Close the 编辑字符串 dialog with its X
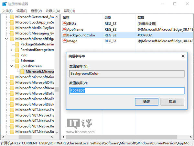 pyautogui.click(x=183, y=56)
